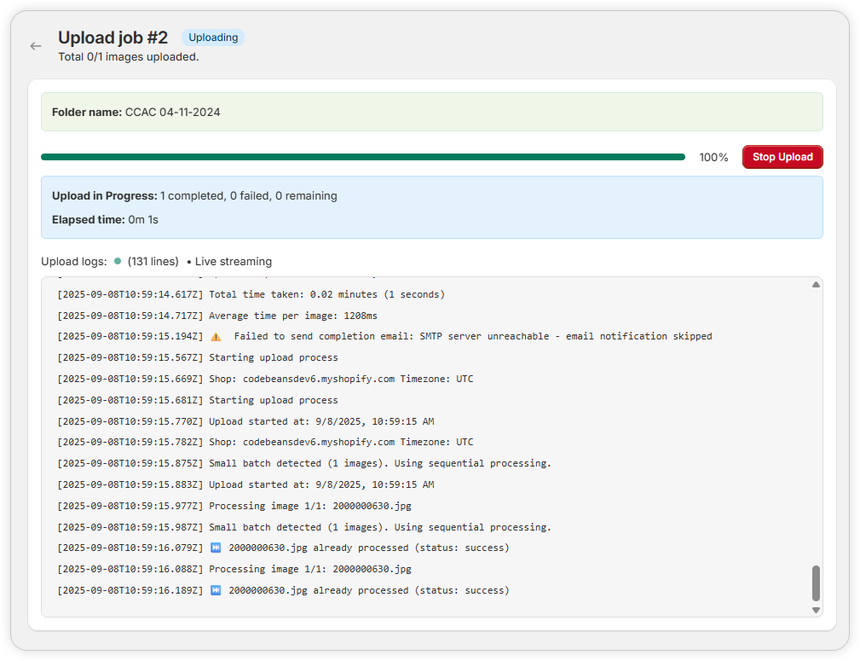
Task: Click the log scrollbar thumb
Action: pyautogui.click(x=816, y=583)
